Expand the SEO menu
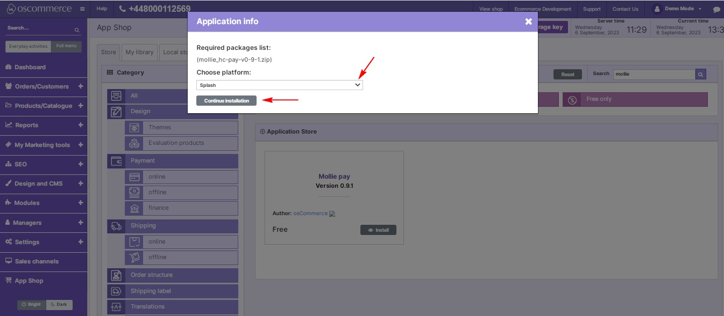 (81, 164)
